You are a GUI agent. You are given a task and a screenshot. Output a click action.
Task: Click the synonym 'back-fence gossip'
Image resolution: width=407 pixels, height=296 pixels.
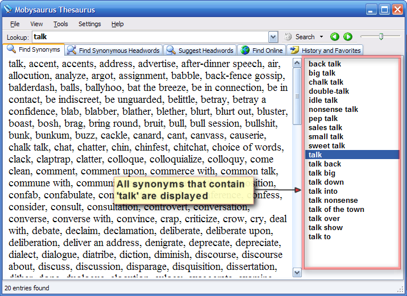tap(244, 76)
